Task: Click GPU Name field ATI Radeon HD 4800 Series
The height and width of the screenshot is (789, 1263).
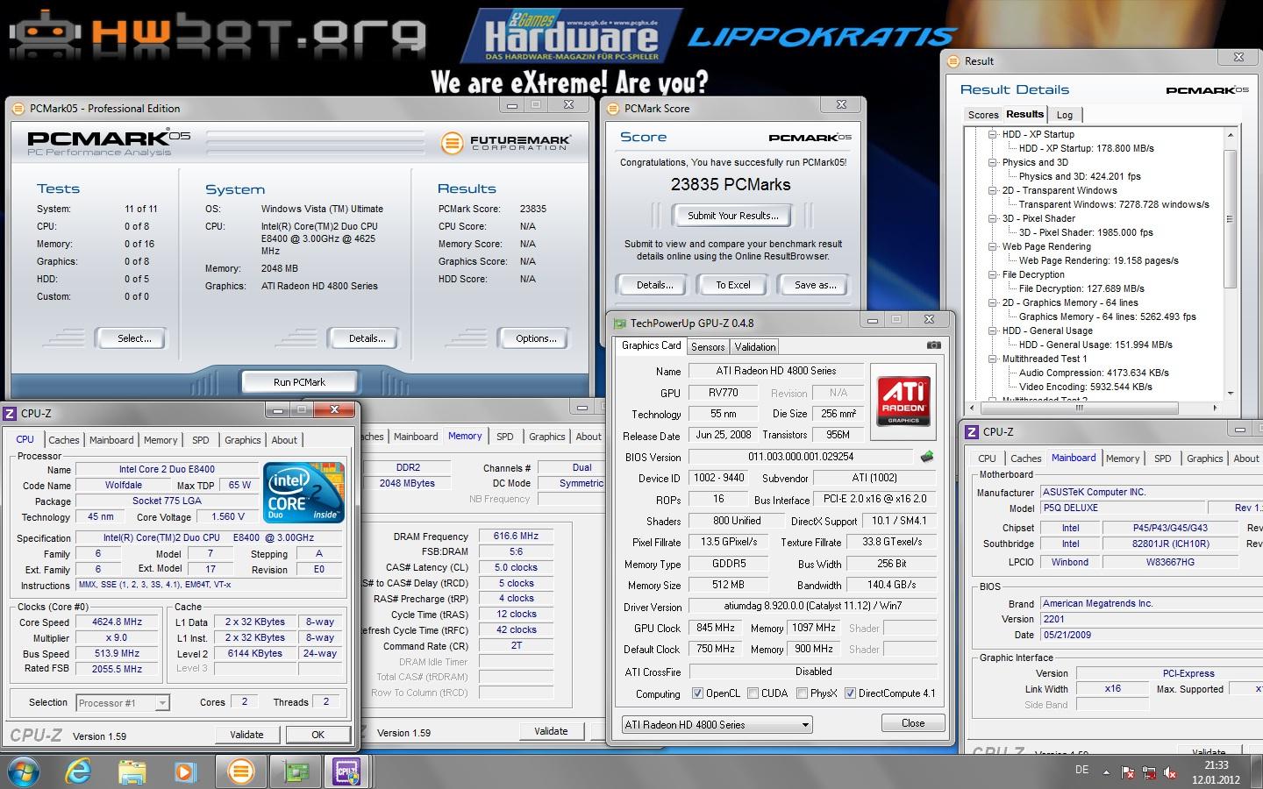Action: 776,371
